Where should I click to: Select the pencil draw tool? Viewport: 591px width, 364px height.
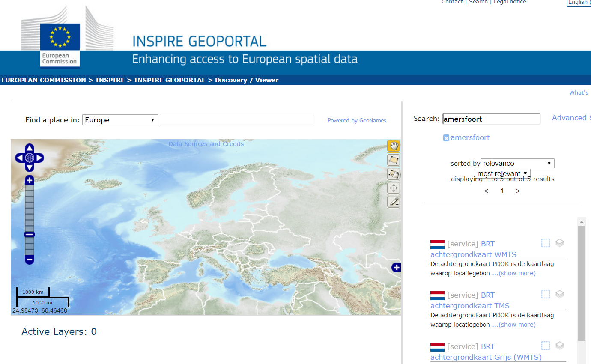tap(393, 202)
